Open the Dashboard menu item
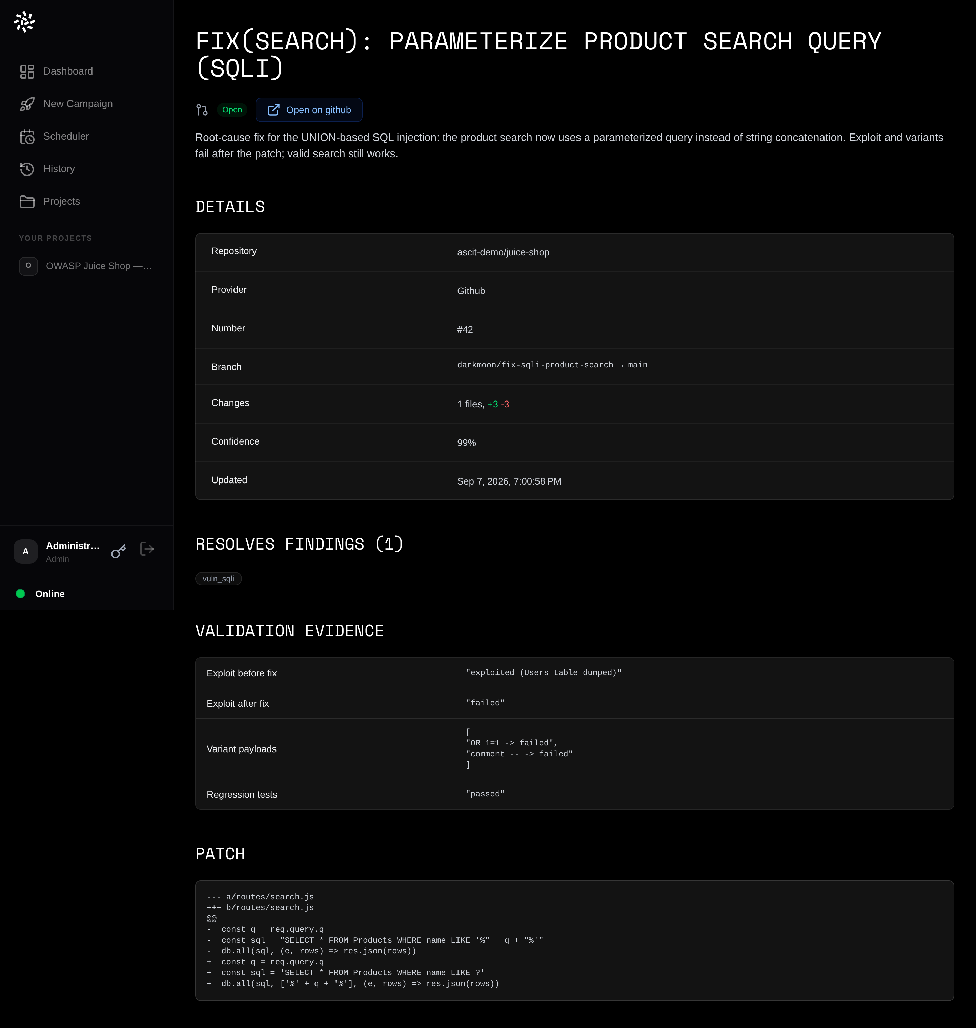The height and width of the screenshot is (1028, 976). tap(86, 72)
